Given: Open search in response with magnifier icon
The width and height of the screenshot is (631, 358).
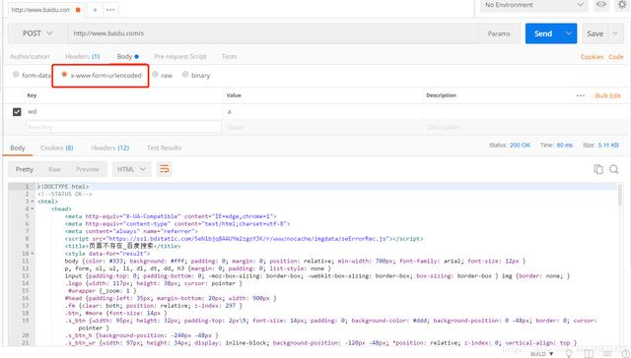Looking at the screenshot, I should click(x=613, y=169).
